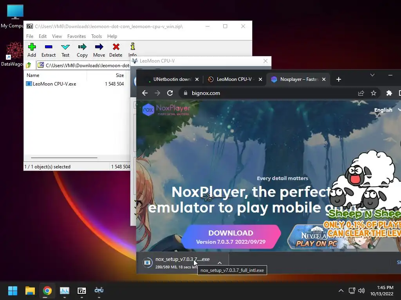Screen dimensions: 401x300
Task: Click the 7-Zip horizontal scrollbar
Action: pyautogui.click(x=64, y=158)
